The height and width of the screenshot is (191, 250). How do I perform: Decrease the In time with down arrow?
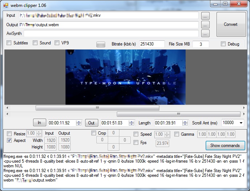pos(79,124)
